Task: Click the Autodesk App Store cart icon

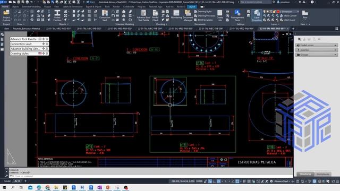Action: coord(300,2)
